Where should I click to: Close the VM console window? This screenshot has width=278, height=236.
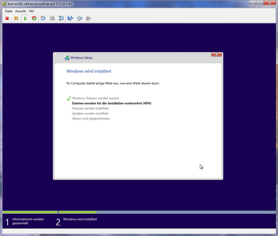tap(270, 3)
